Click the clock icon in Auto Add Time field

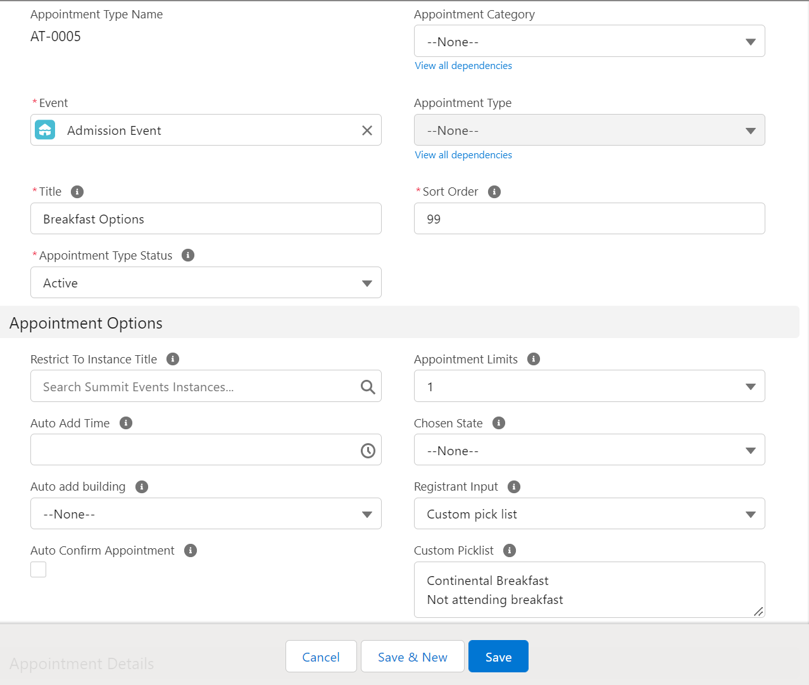(368, 450)
